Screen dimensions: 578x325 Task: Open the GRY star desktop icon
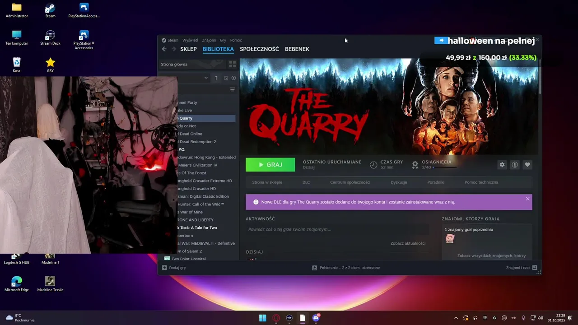coord(50,65)
